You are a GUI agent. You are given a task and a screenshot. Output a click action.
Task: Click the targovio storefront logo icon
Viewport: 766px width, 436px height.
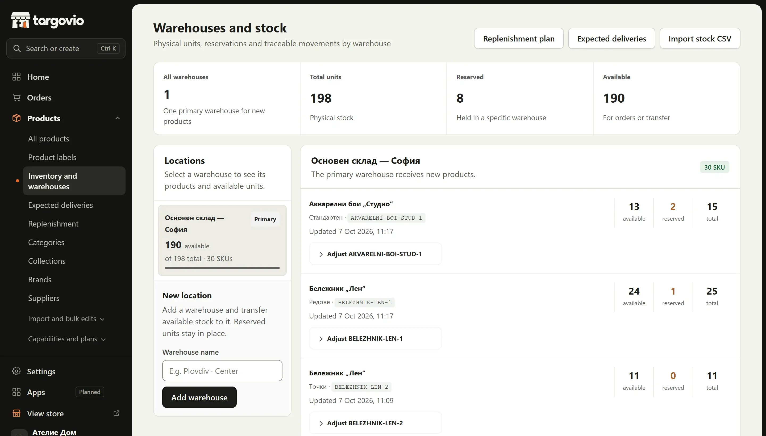(20, 20)
